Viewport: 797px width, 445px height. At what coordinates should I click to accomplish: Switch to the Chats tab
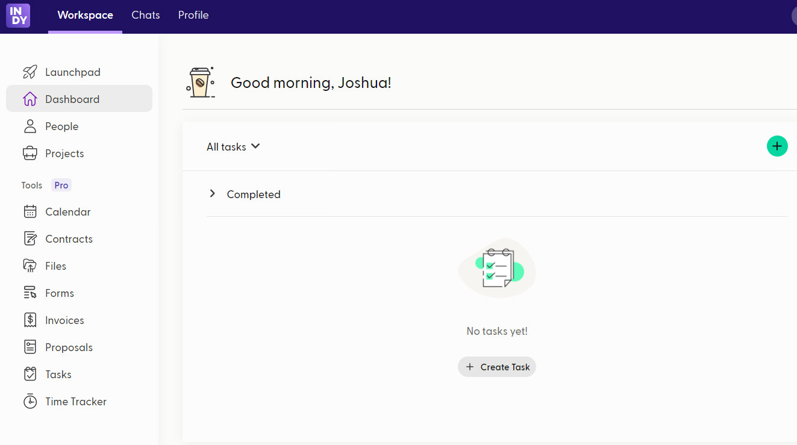point(145,15)
